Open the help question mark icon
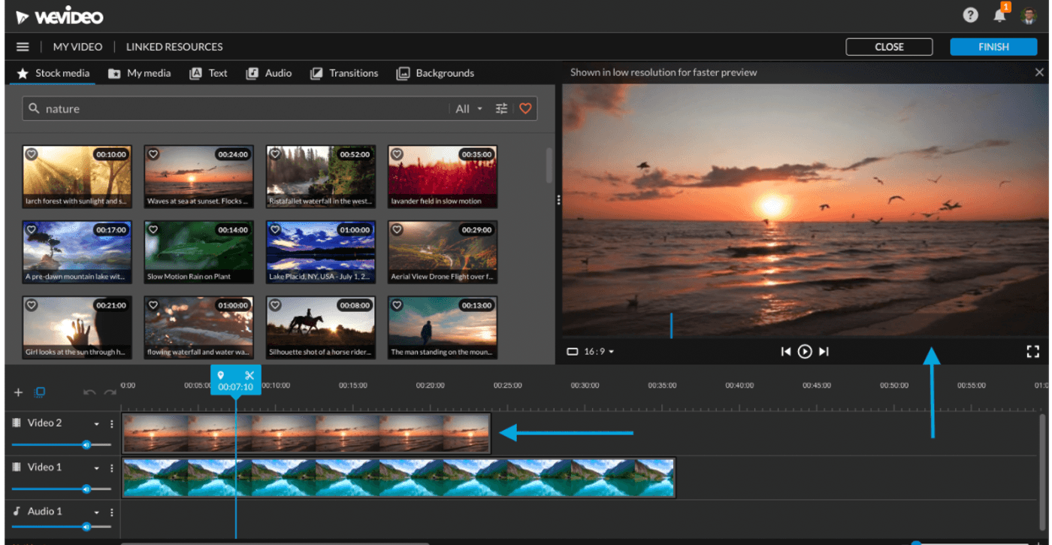 click(x=971, y=15)
